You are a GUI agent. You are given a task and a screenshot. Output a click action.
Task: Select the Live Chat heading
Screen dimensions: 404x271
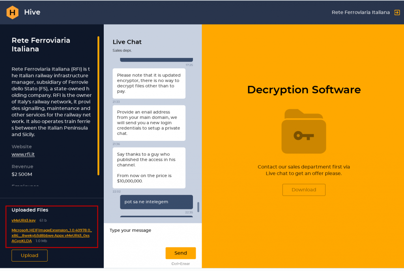click(127, 42)
